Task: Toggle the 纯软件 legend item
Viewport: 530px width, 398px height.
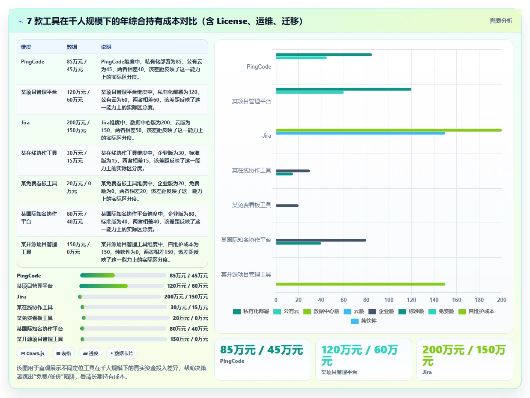Action: (364, 321)
